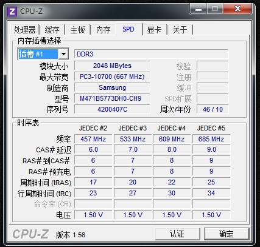Open the 显卡 tab
Screen dimensions: 260x247
point(154,30)
